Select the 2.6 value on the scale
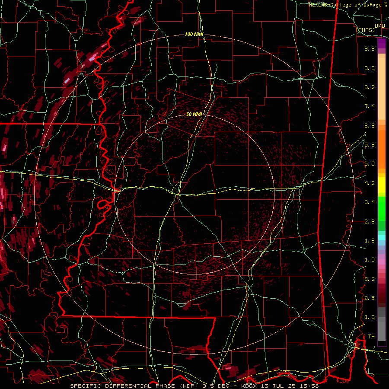Viewport: 389px width, 389px height. pos(370,222)
